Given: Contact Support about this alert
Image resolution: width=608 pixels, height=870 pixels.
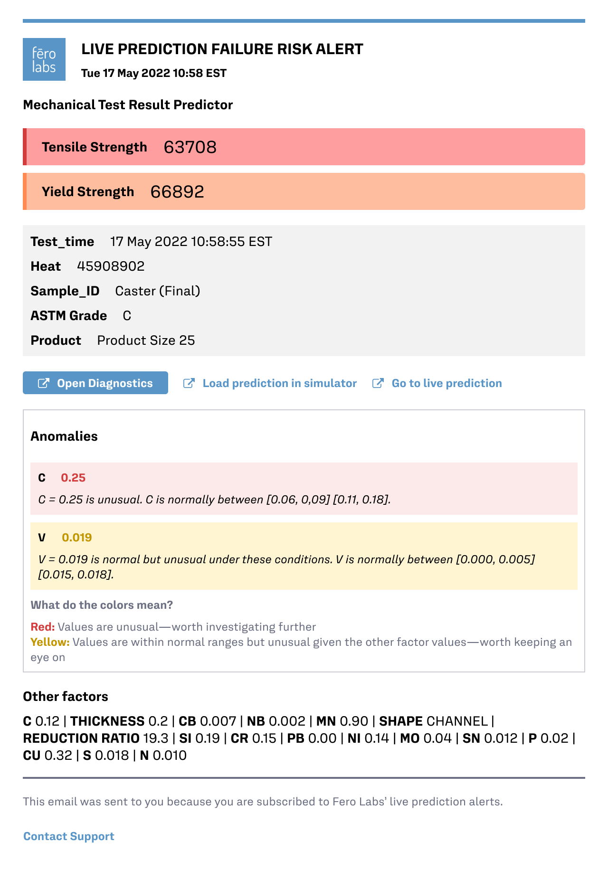Looking at the screenshot, I should [68, 836].
